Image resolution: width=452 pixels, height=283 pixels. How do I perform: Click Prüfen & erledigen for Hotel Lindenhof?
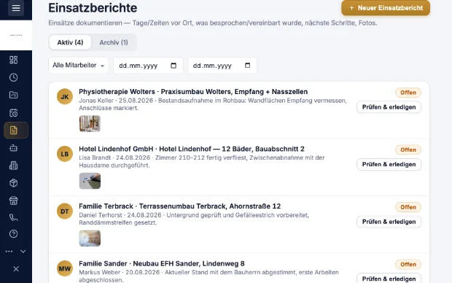(x=389, y=164)
